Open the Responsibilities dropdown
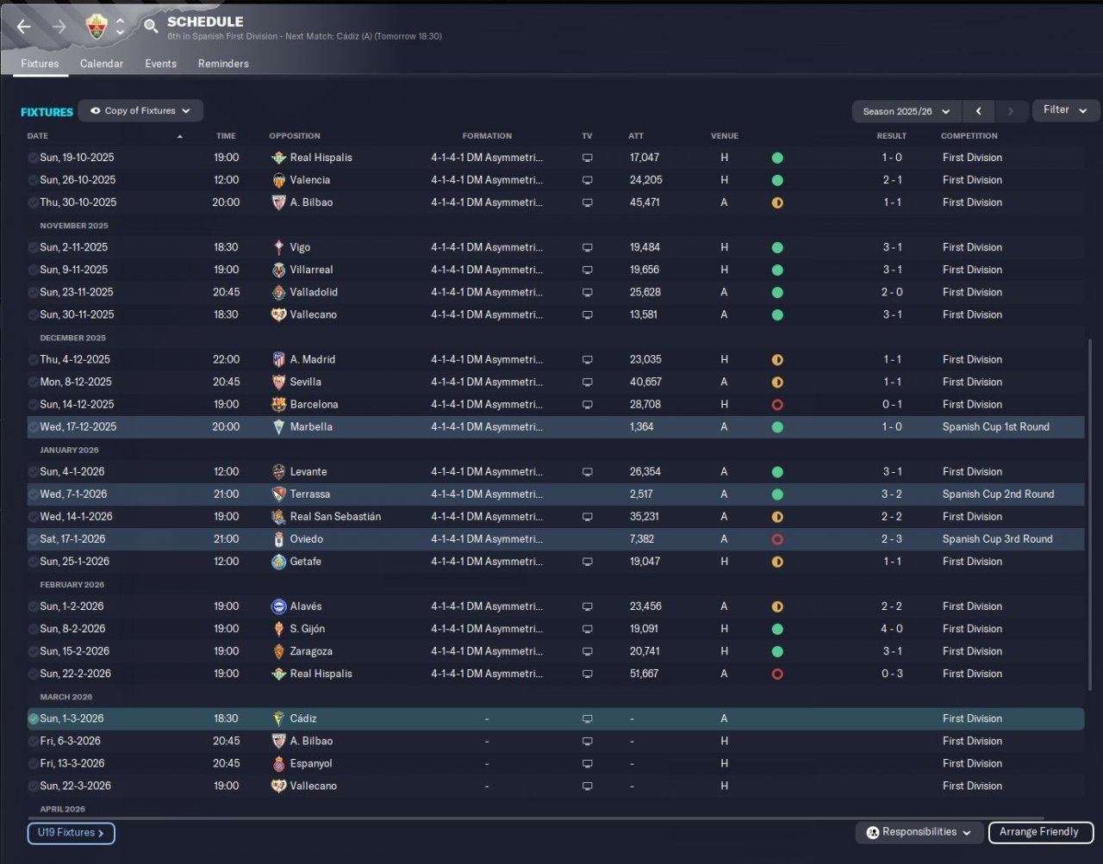Viewport: 1103px width, 864px height. coord(919,832)
